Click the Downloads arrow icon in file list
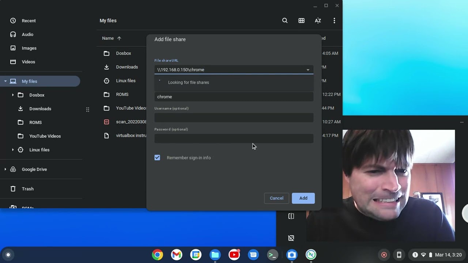 point(106,67)
